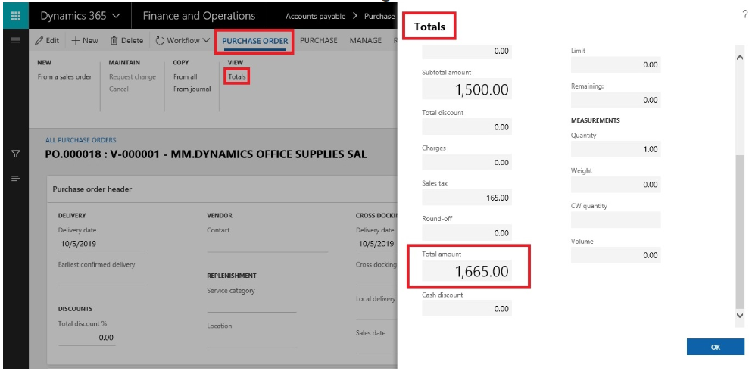
Task: Click the Totals pane scrollbar thumb
Action: click(741, 232)
